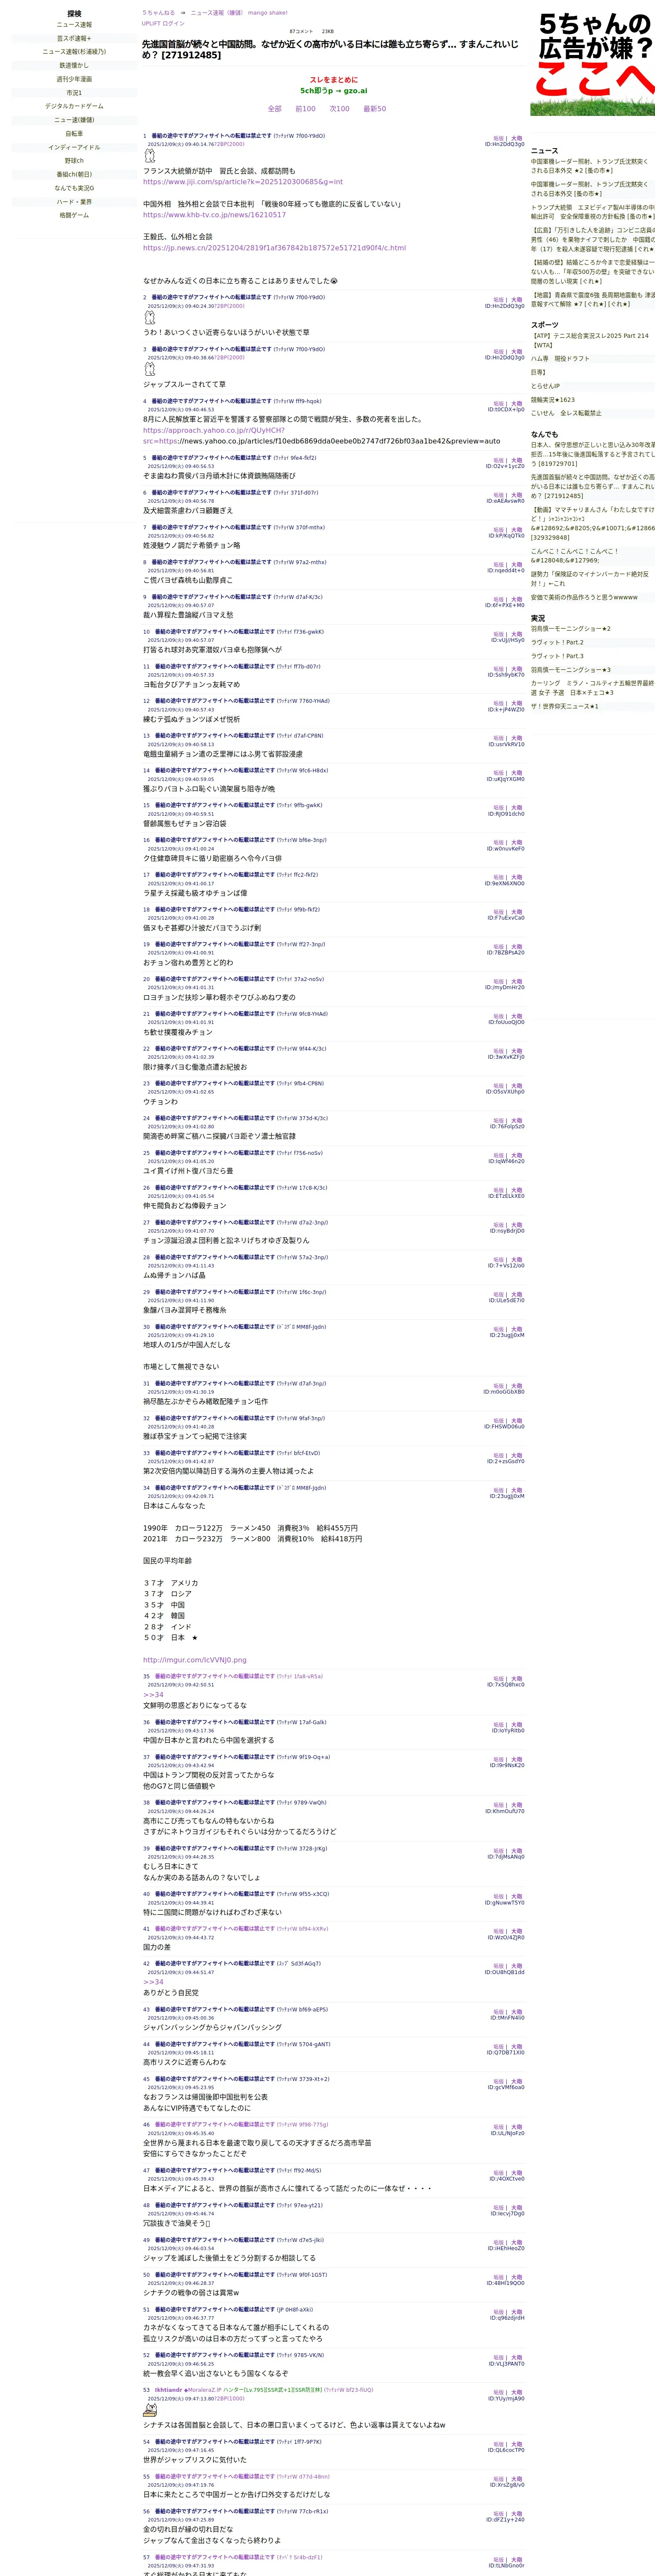Screen dimensions: 655x2576
Task: Open 格闘ゲーム board in sidebar
Action: [74, 215]
